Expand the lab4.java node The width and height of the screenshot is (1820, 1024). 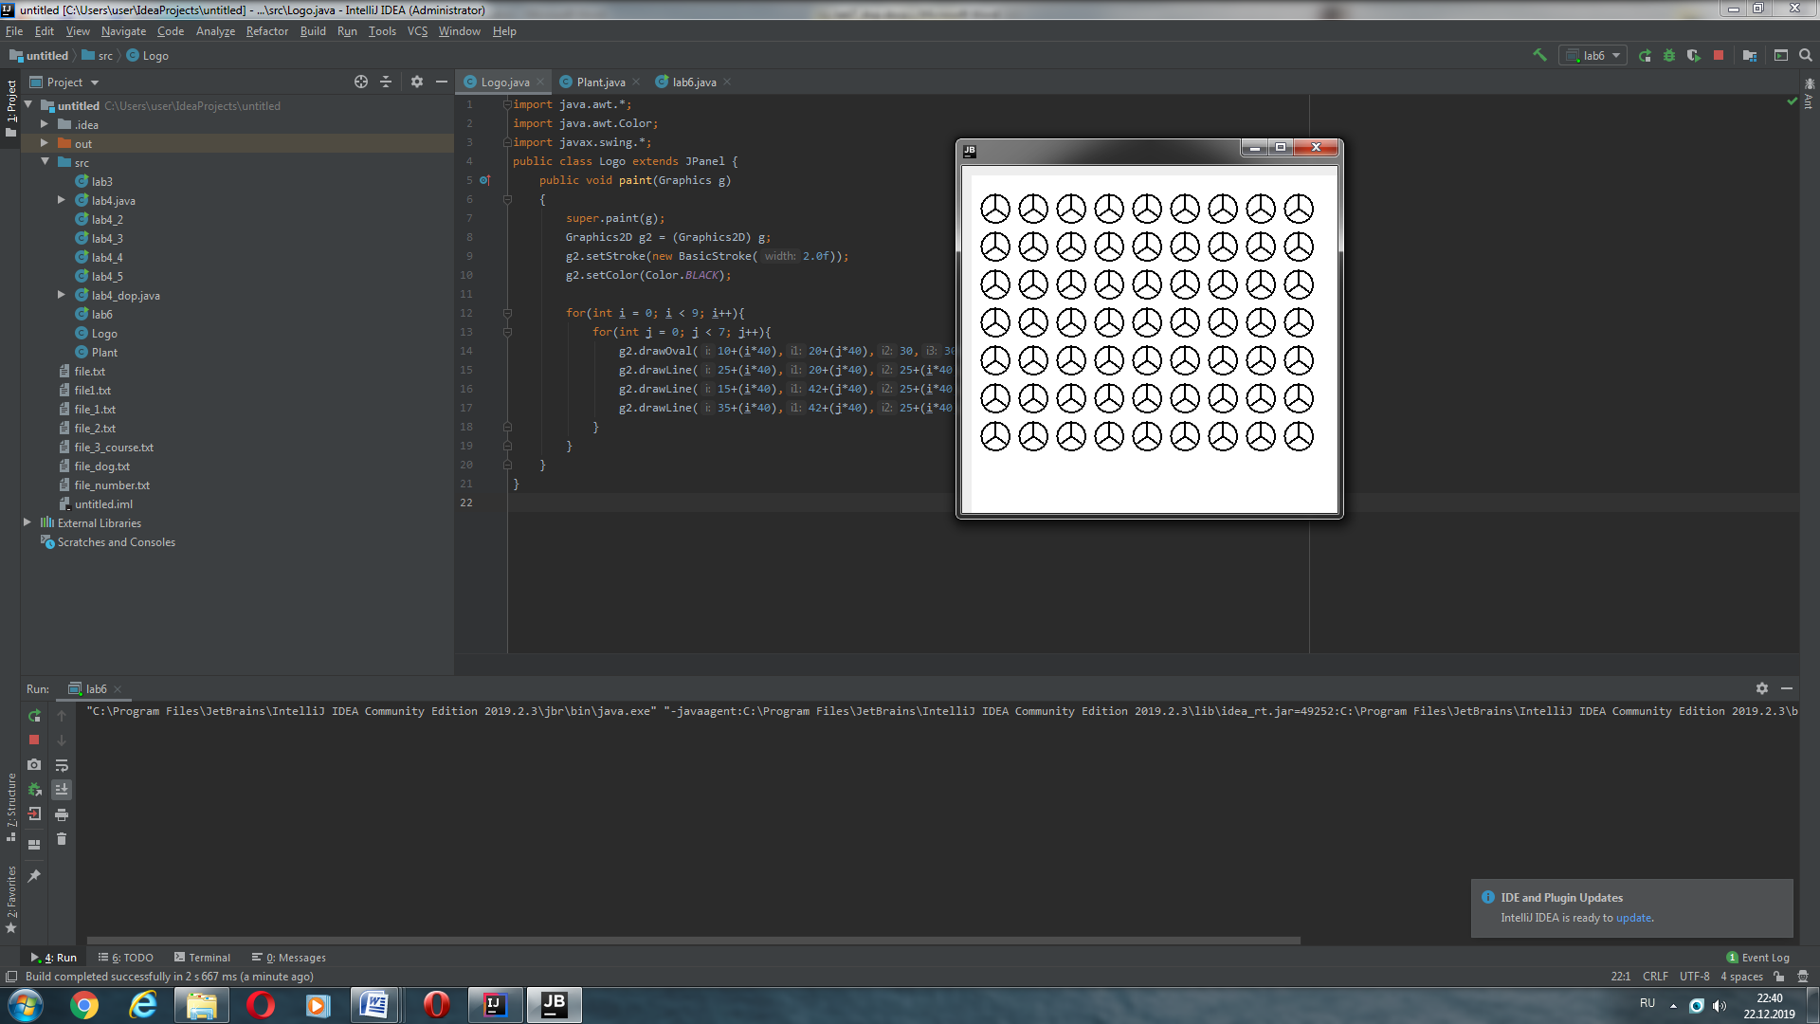(62, 200)
